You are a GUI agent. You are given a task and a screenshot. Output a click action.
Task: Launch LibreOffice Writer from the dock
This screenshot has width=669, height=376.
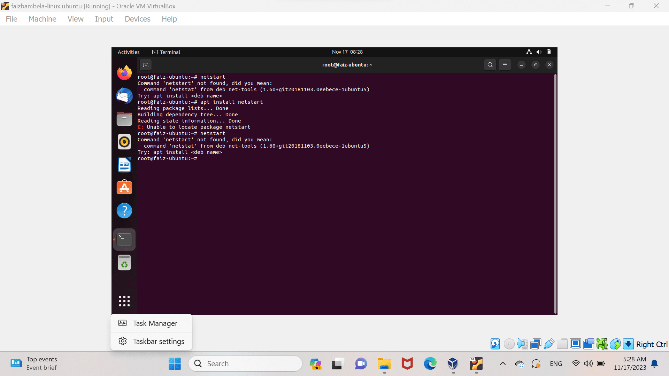click(124, 165)
